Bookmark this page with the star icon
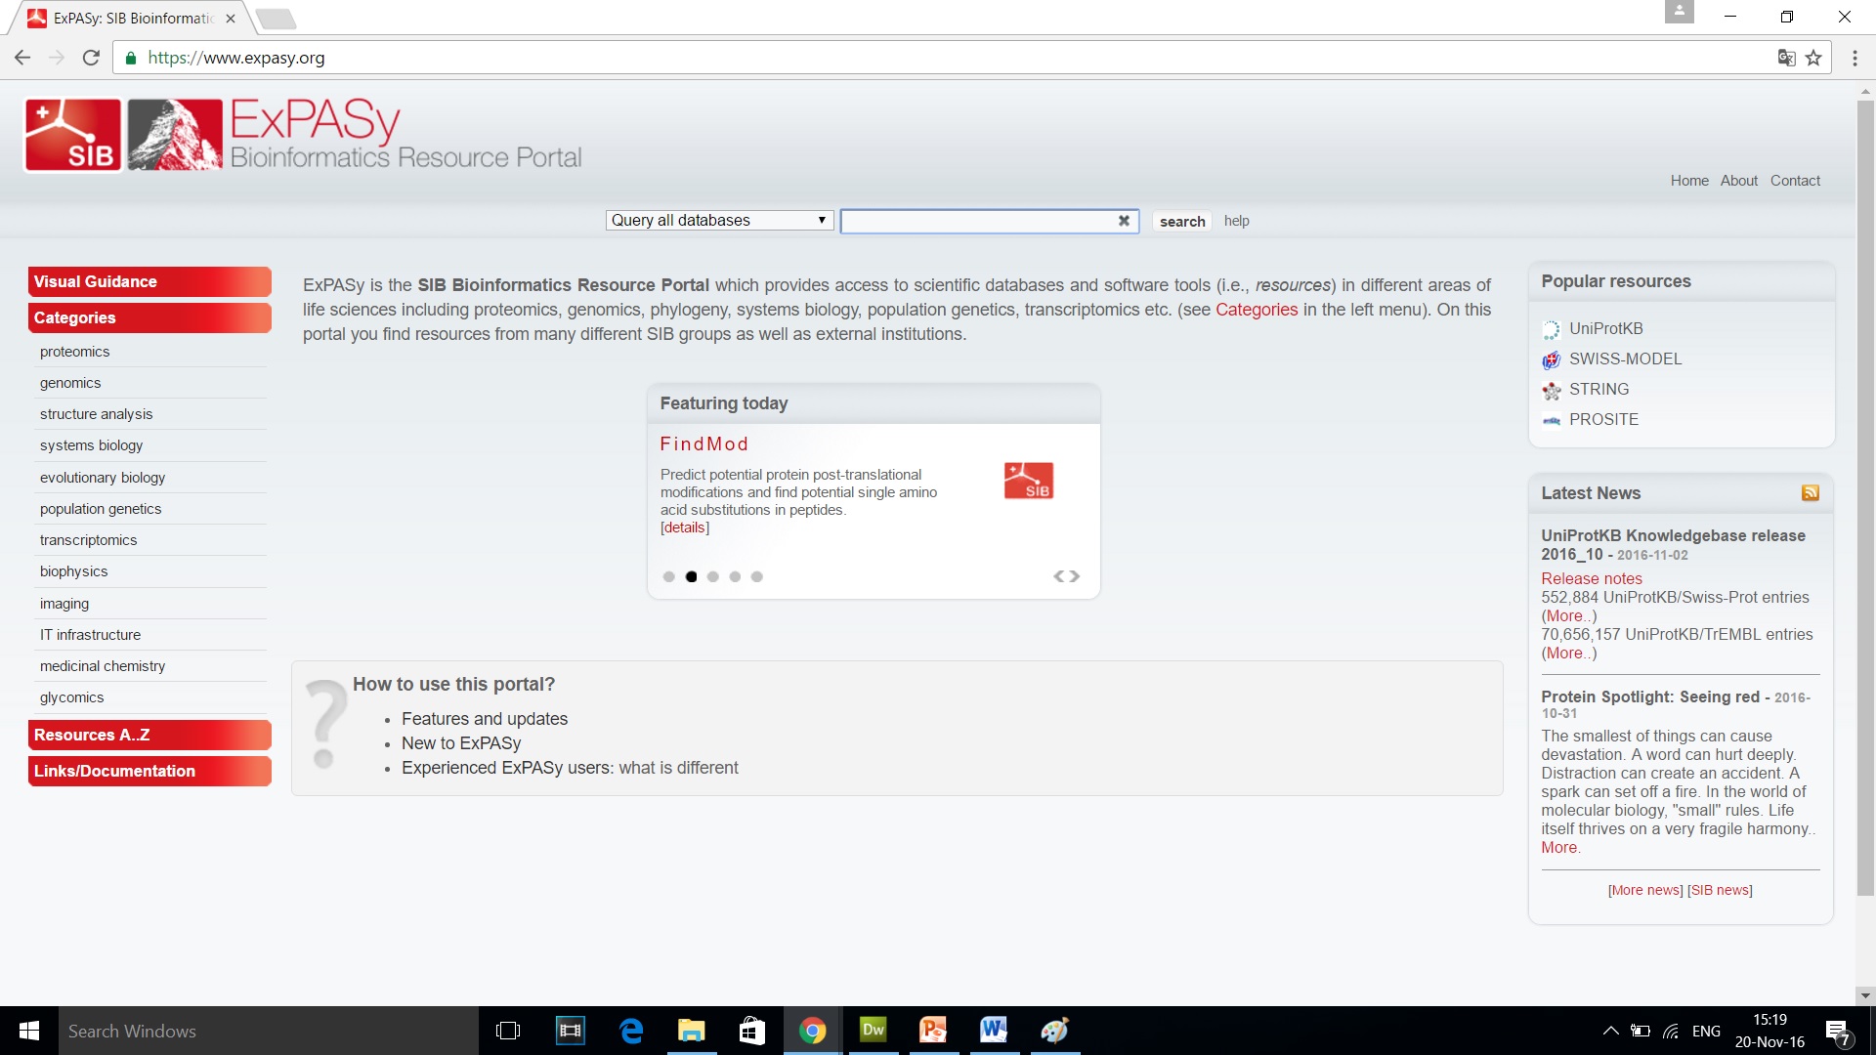This screenshot has width=1876, height=1055. 1813,58
